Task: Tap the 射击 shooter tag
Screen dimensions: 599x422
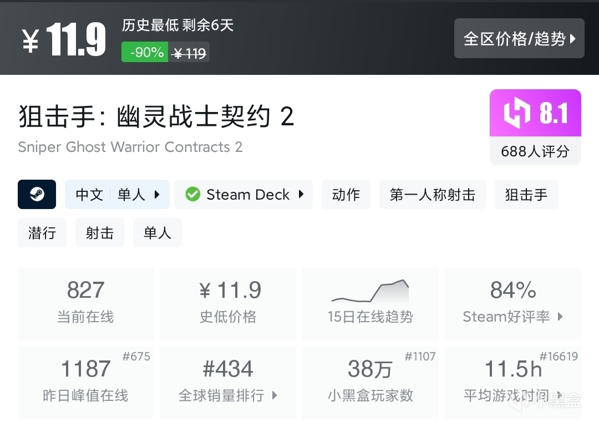Action: pyautogui.click(x=99, y=233)
